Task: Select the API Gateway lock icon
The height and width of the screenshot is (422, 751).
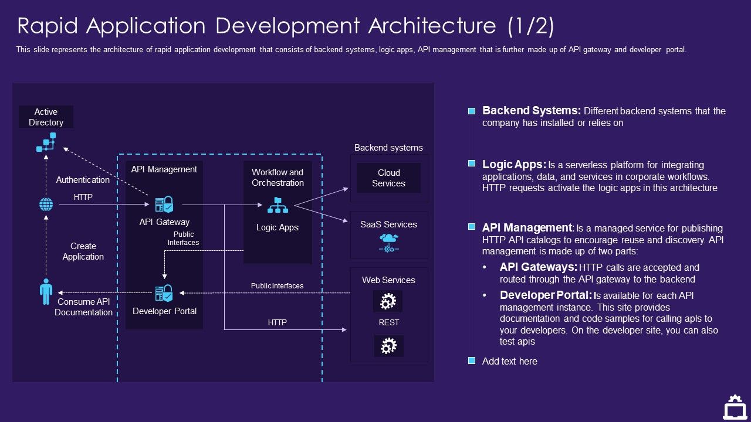Action: point(164,205)
